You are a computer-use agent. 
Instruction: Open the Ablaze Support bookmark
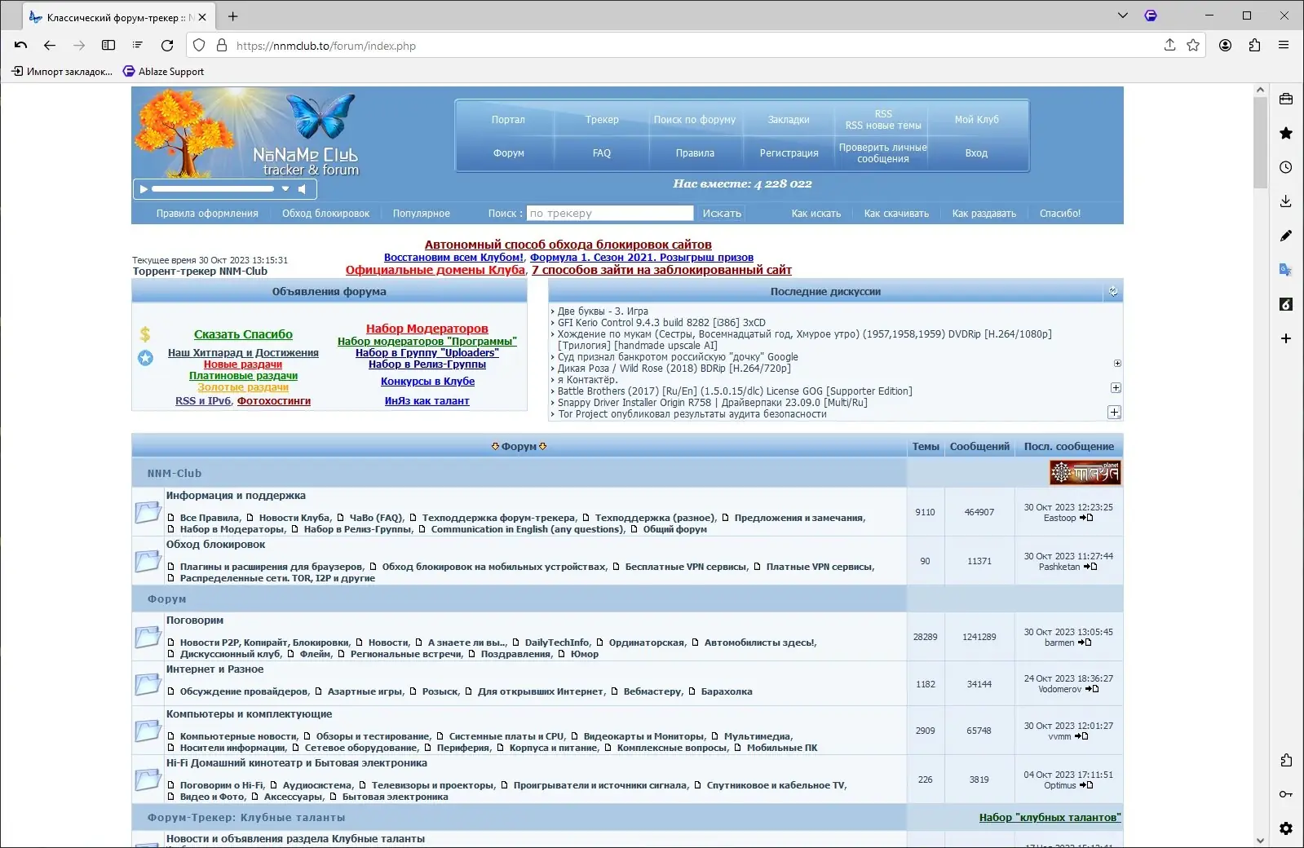click(x=163, y=72)
